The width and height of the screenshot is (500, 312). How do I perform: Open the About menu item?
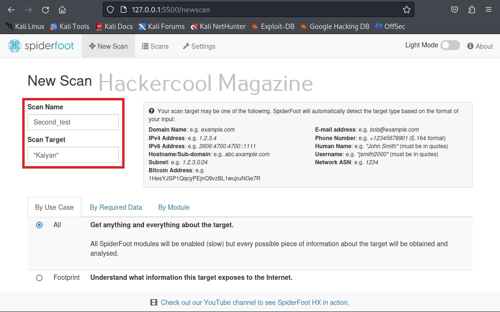(x=480, y=46)
